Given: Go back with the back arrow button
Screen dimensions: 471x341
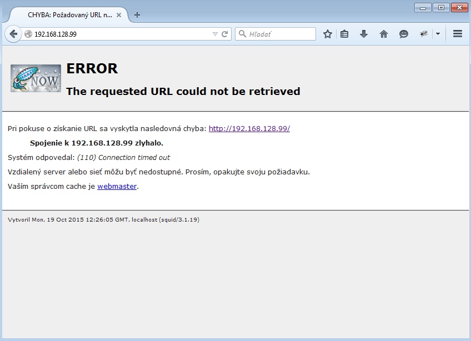Looking at the screenshot, I should pos(13,34).
